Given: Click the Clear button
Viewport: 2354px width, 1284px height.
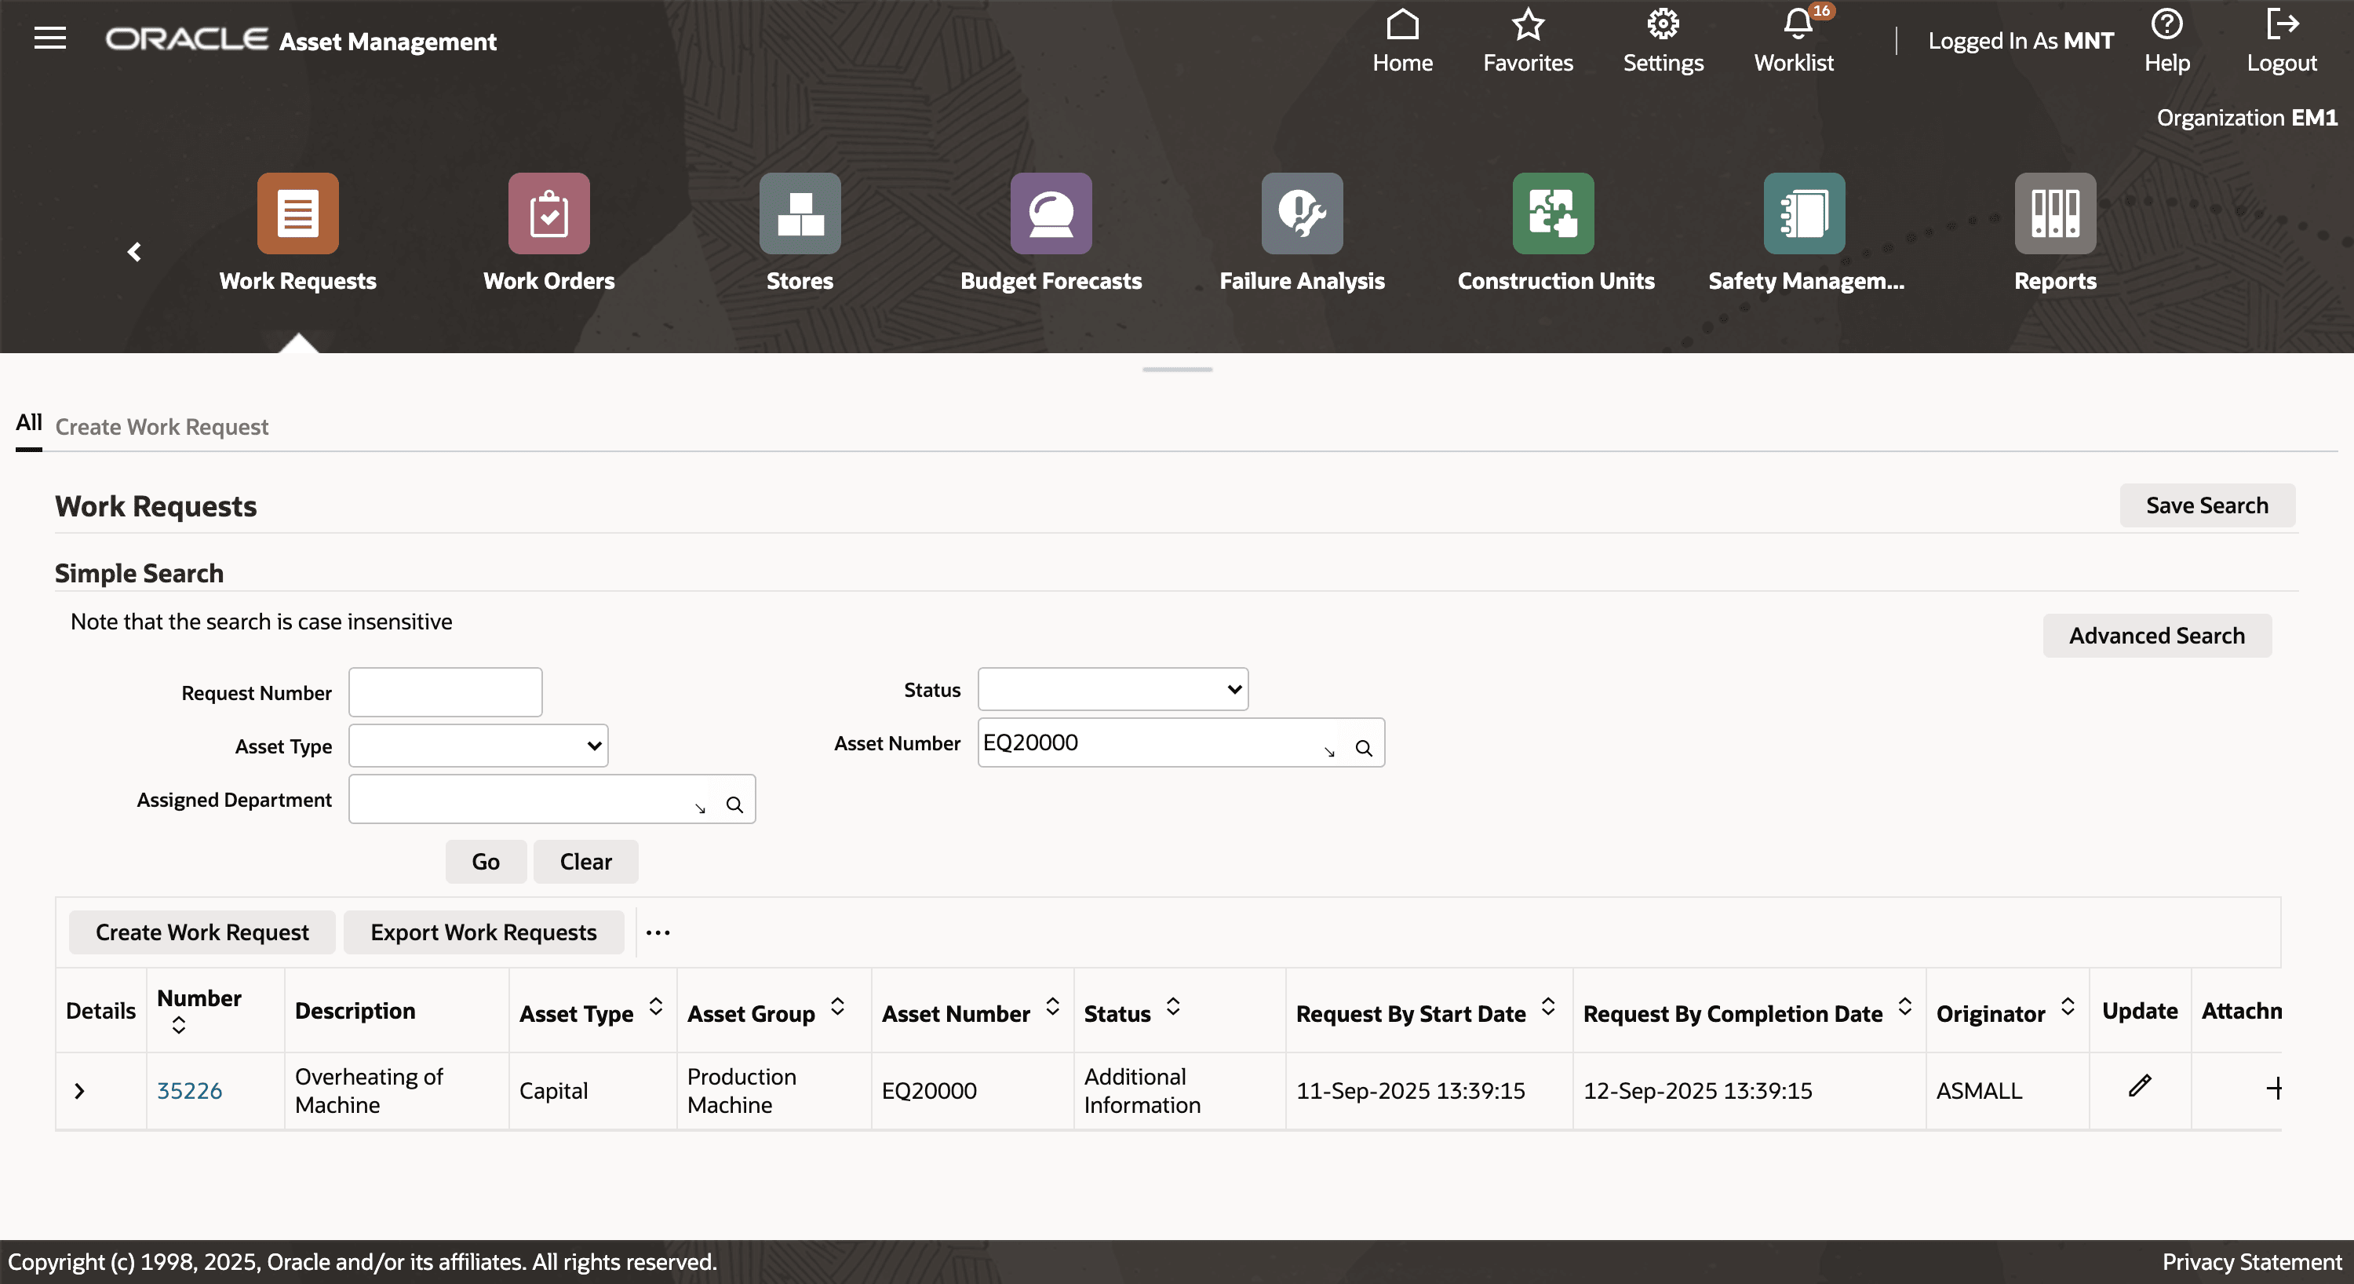Looking at the screenshot, I should click(586, 861).
